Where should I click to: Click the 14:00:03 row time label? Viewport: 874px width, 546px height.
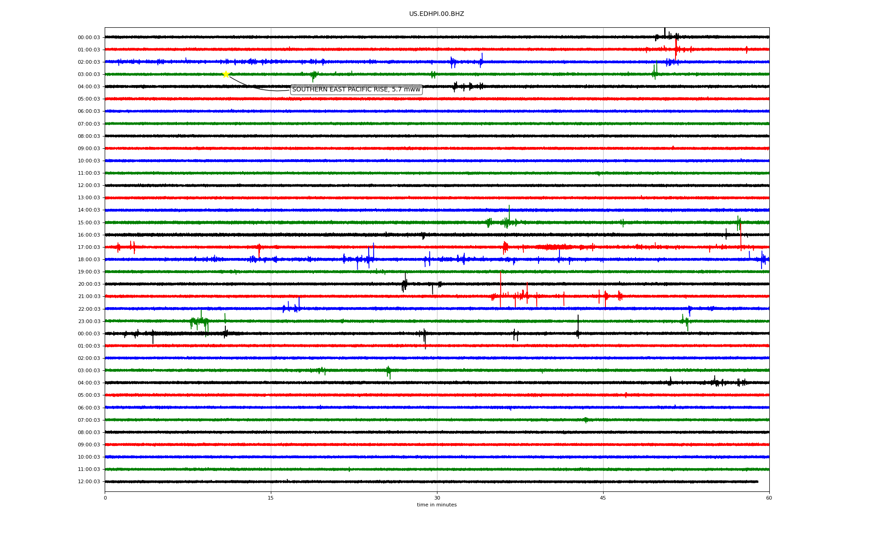click(89, 210)
